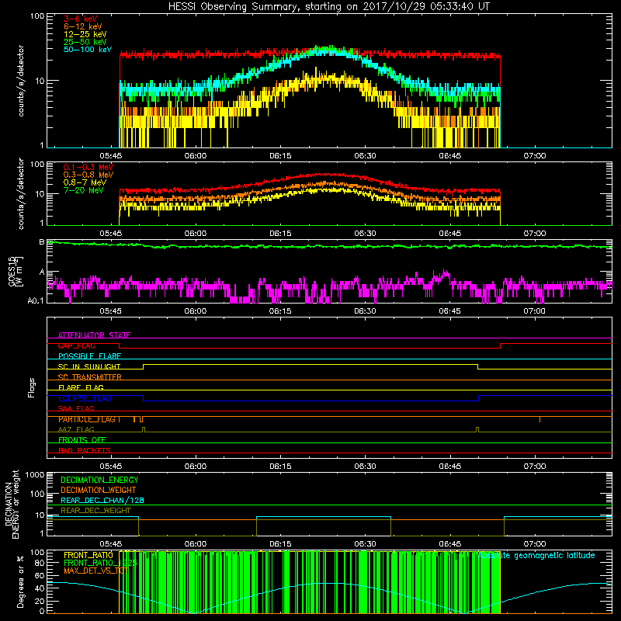Click the olive flag label under PARTICLE_FLAG
621x621 pixels.
[76, 429]
